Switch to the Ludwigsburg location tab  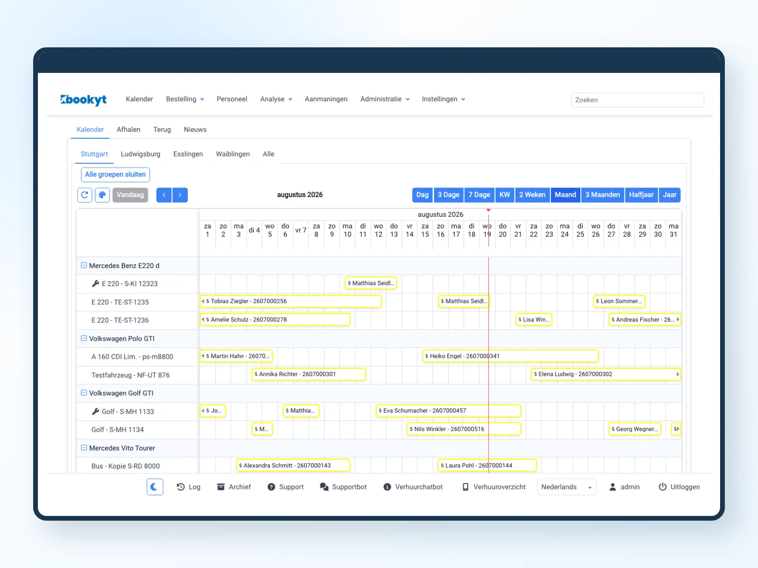[141, 154]
